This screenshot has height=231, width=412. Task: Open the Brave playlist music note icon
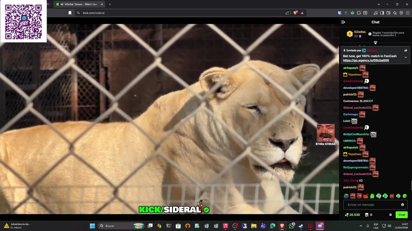coord(376,13)
